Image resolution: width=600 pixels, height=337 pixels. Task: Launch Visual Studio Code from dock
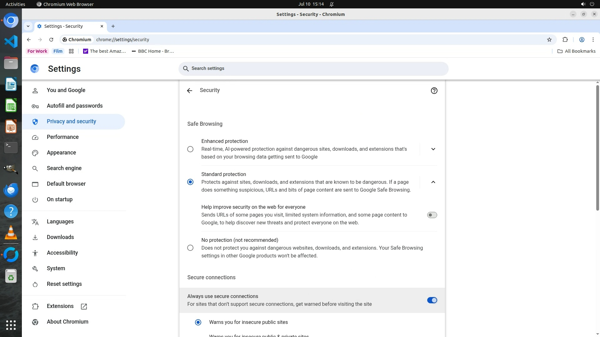(x=11, y=42)
